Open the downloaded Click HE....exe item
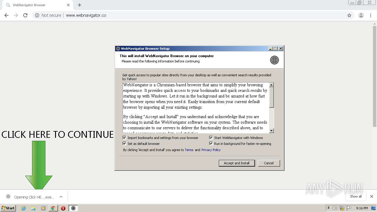This screenshot has height=212, width=377. tap(31, 197)
